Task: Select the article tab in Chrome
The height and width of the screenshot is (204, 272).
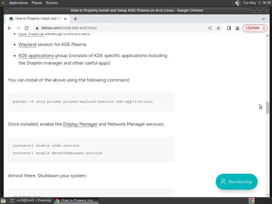Action: tap(37, 19)
